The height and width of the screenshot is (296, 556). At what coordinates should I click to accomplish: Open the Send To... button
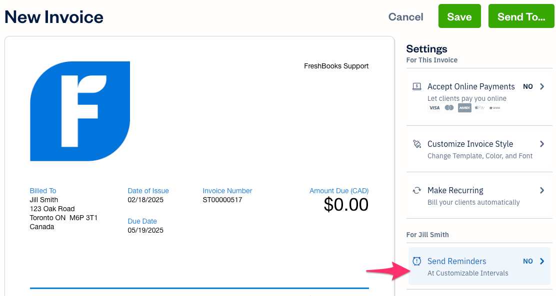coord(521,16)
